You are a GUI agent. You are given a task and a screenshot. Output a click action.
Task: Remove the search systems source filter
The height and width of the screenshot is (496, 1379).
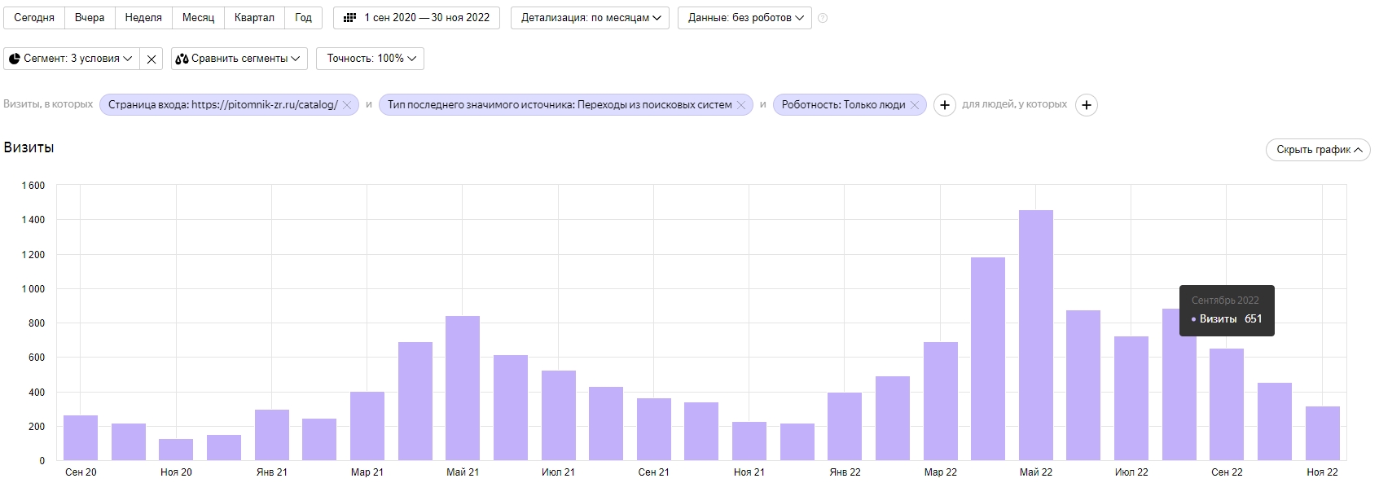click(741, 105)
